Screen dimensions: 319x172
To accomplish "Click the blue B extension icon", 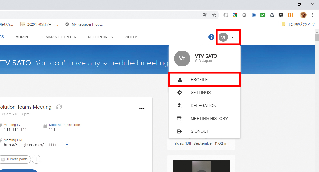I will (253, 15).
